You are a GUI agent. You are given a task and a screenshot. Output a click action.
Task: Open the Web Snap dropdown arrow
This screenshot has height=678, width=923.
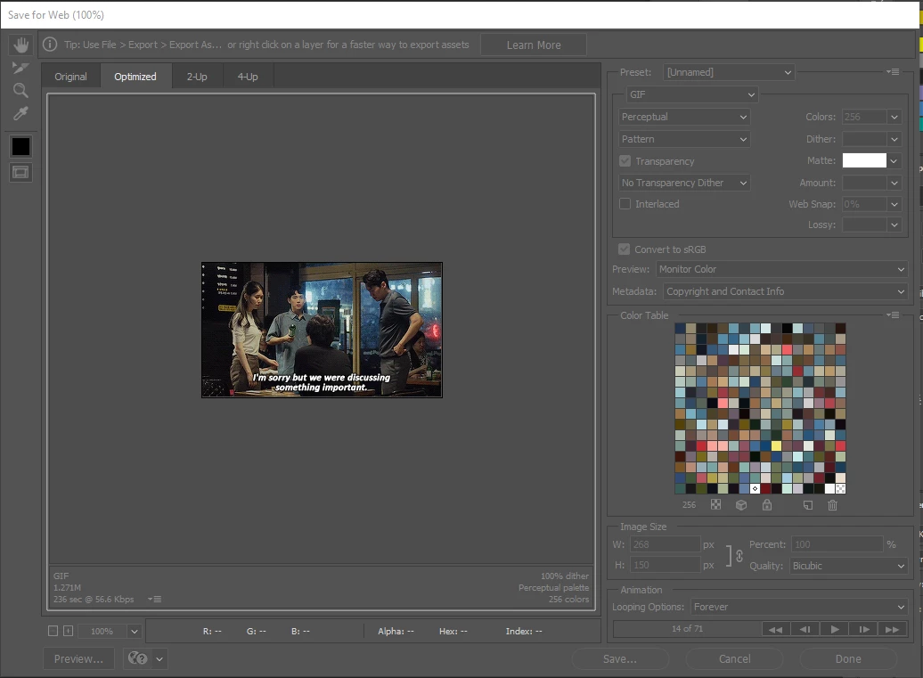click(x=894, y=204)
